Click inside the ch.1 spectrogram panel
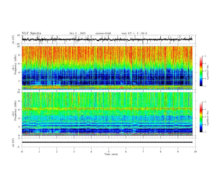This screenshot has height=170, width=220. [107, 68]
